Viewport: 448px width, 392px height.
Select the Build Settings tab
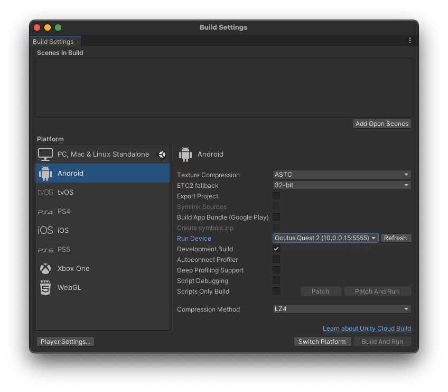(55, 41)
